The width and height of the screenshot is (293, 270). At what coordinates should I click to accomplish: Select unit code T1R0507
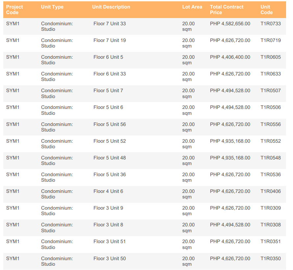270,91
